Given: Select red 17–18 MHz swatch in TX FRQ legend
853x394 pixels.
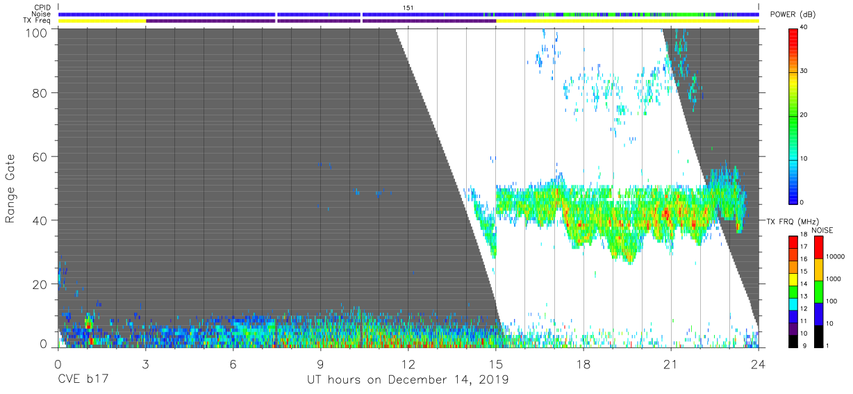Looking at the screenshot, I should 793,242.
